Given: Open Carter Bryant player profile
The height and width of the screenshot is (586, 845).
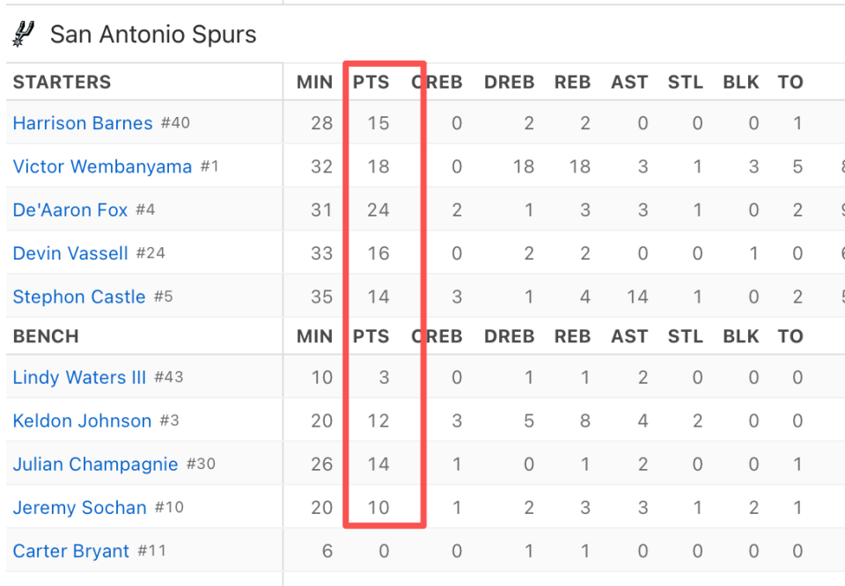Looking at the screenshot, I should tap(70, 552).
